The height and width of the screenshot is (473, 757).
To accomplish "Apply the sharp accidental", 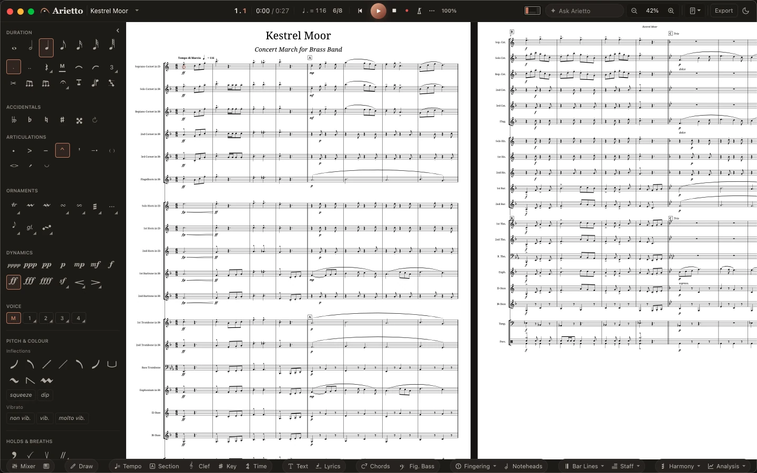I will [x=62, y=120].
